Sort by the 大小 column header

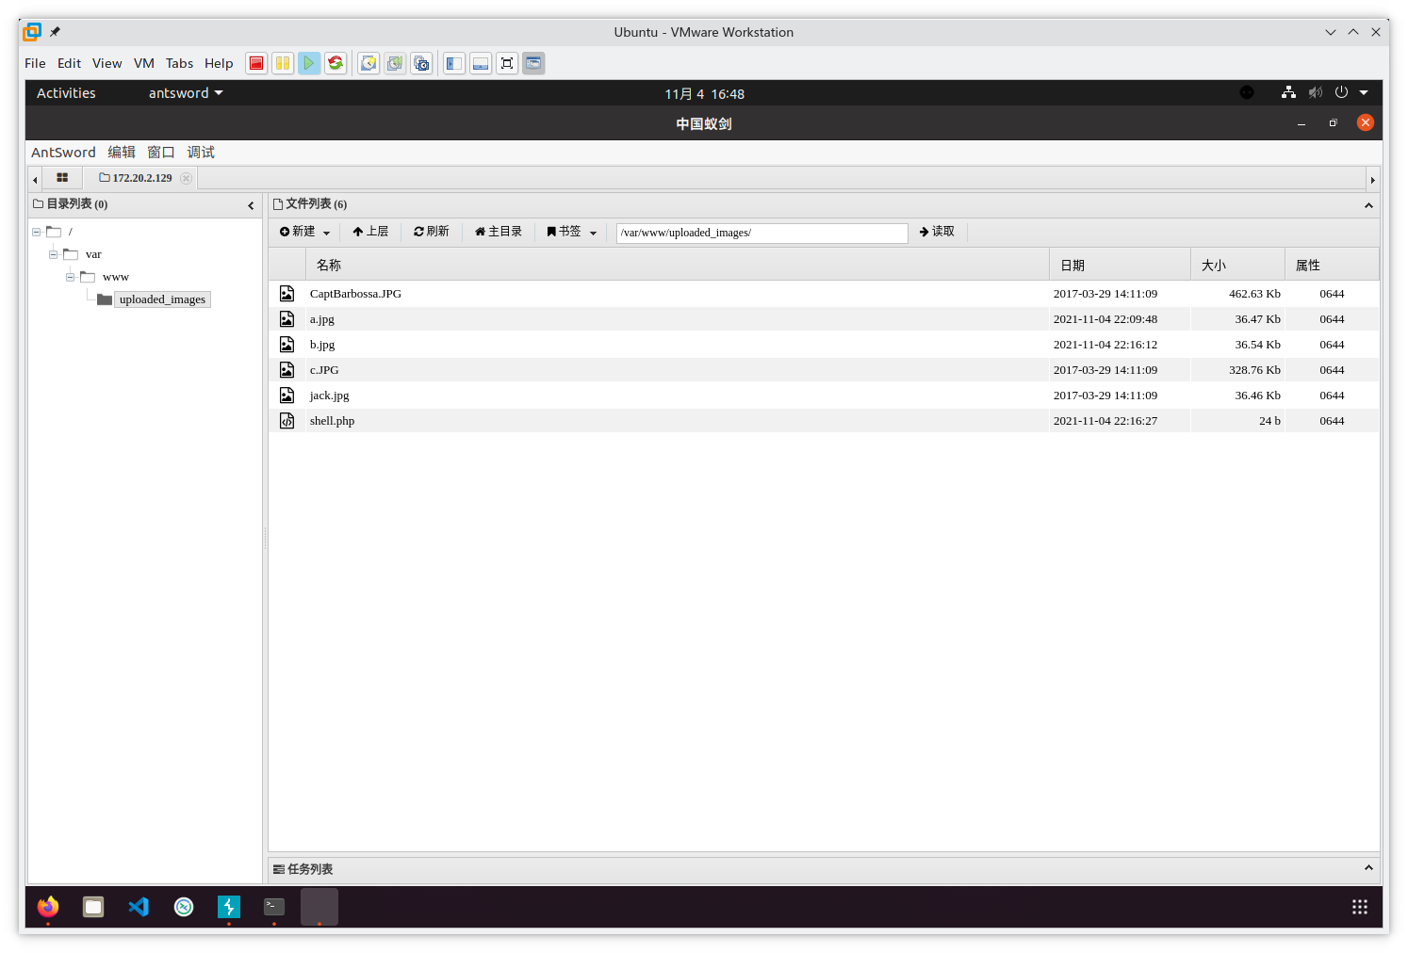pyautogui.click(x=1237, y=266)
